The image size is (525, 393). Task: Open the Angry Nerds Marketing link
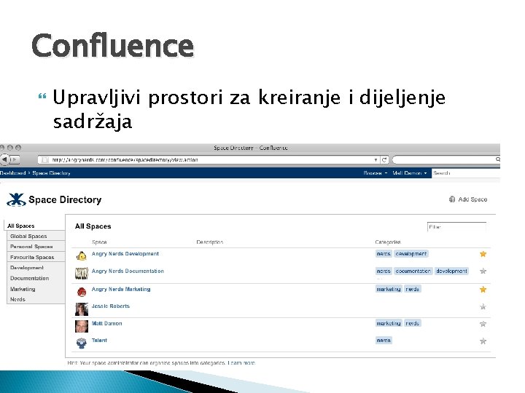coord(121,289)
